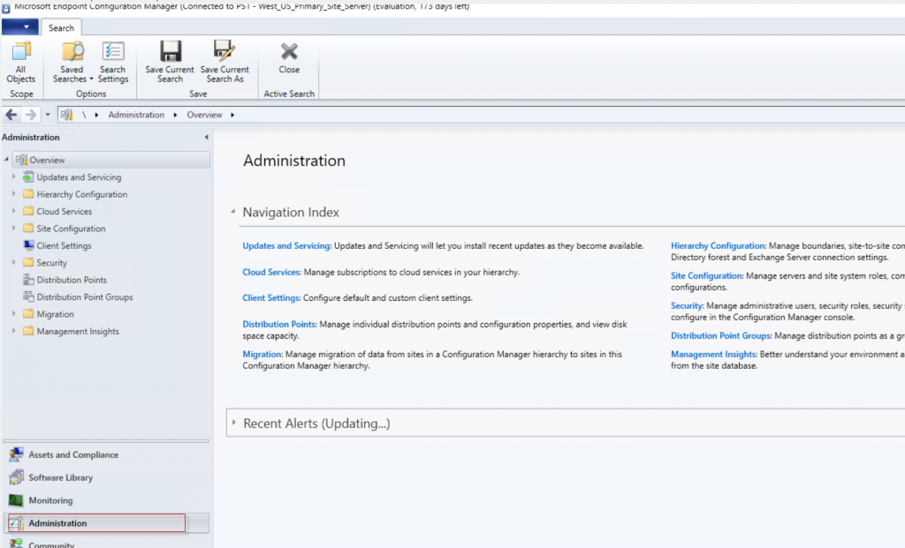Collapse the Navigation Index section
The height and width of the screenshot is (548, 905).
point(233,212)
